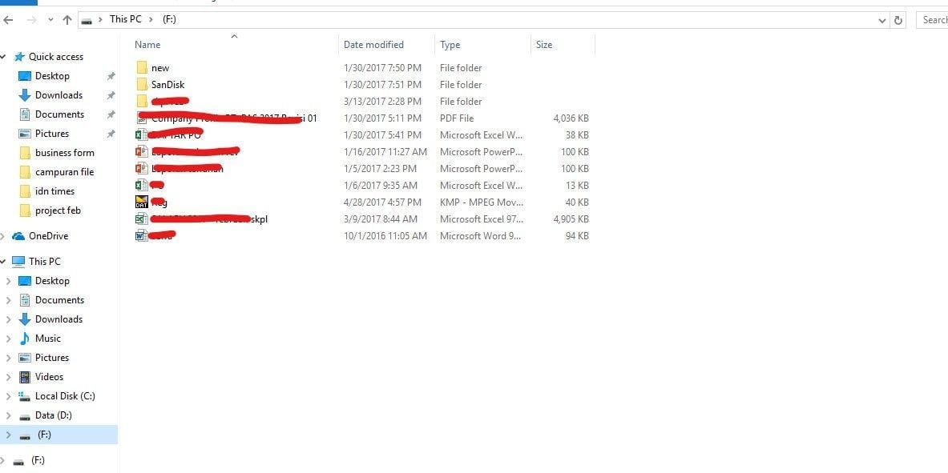Expand the Local Disk (C:) tree node
Screen dimensions: 948x473
click(x=8, y=396)
